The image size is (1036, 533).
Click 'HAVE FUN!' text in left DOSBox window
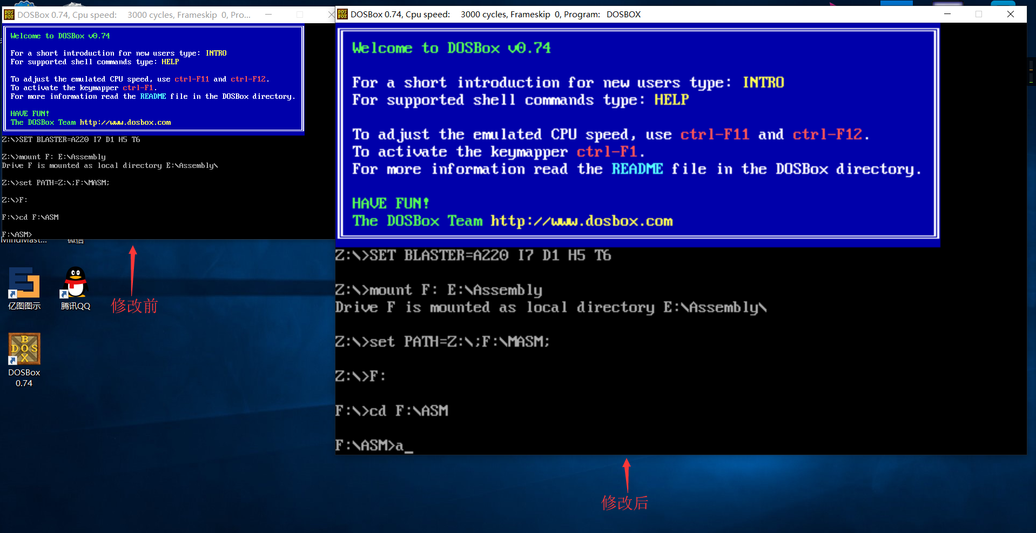pos(30,114)
